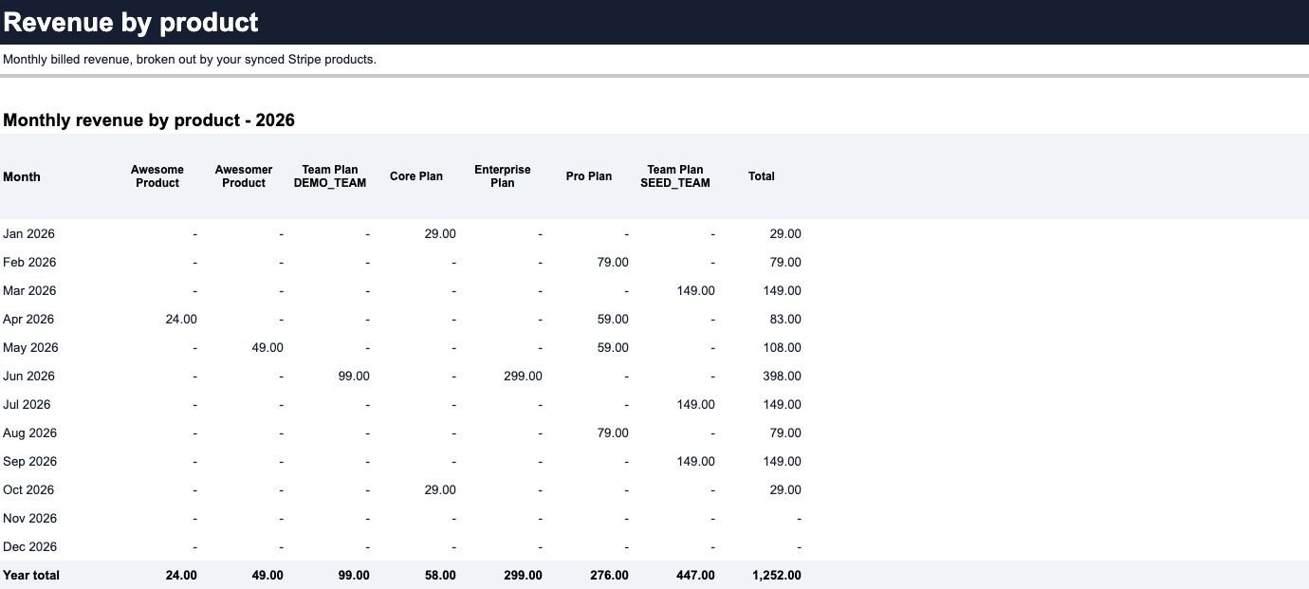The image size is (1309, 589).
Task: Click the Month column header
Action: pyautogui.click(x=22, y=176)
